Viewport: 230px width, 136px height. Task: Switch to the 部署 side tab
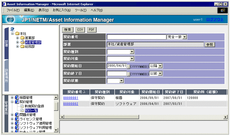tap(6, 43)
